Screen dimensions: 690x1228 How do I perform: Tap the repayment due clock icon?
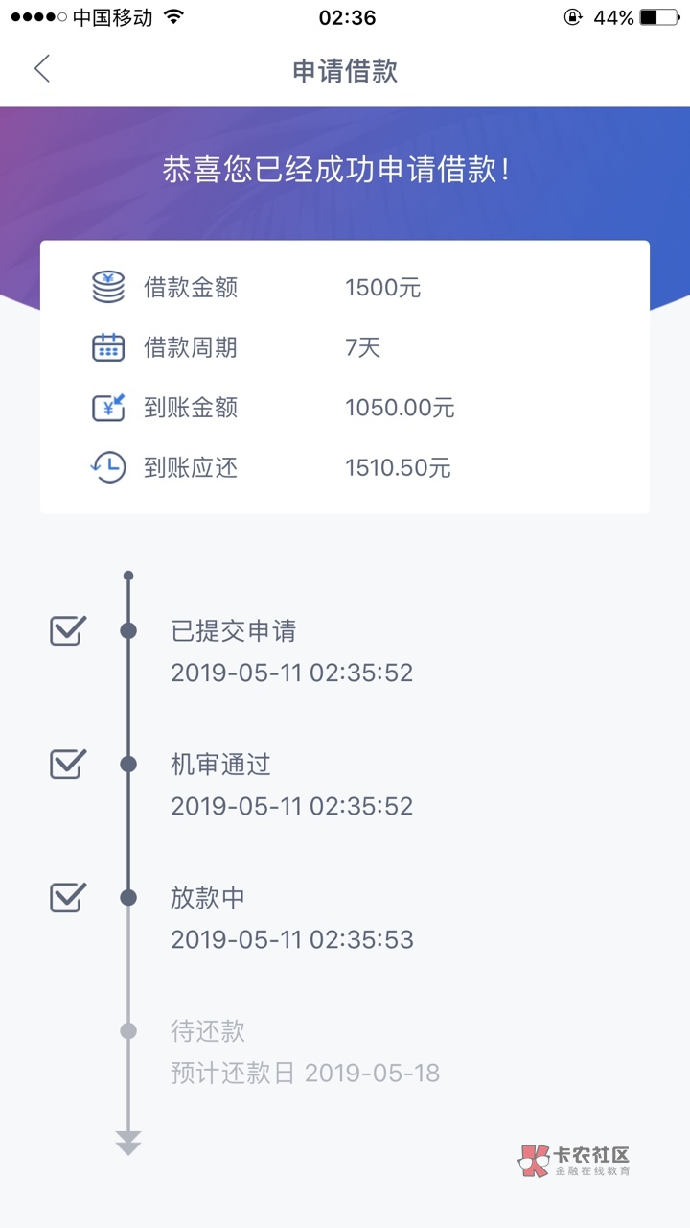(x=108, y=467)
